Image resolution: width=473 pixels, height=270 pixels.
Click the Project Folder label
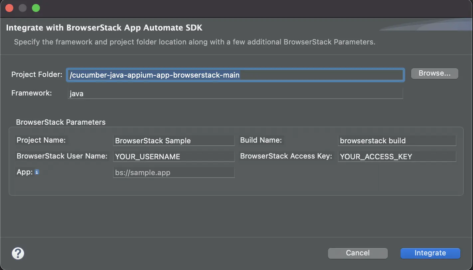37,74
